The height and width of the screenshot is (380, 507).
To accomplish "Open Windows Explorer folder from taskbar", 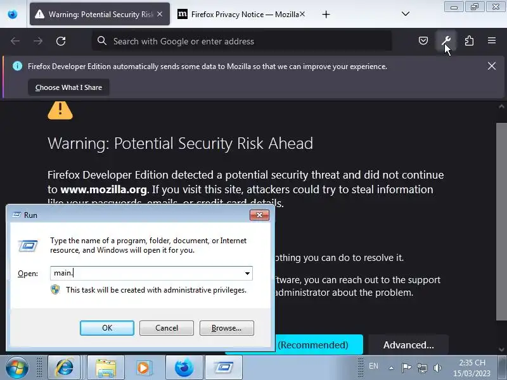I will coord(106,368).
